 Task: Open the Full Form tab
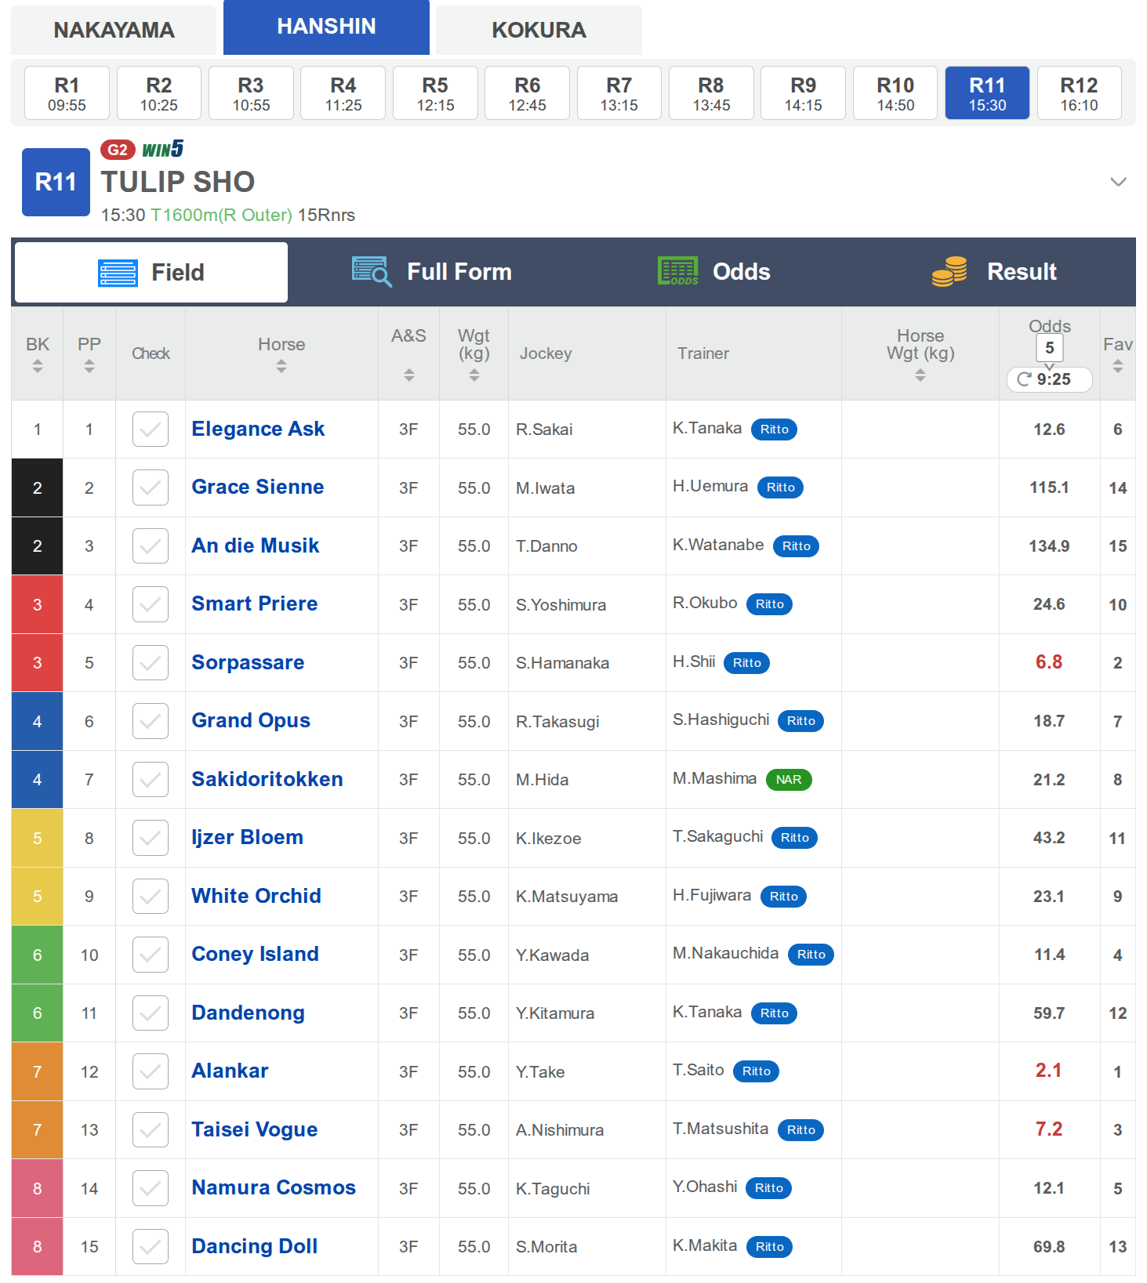click(431, 272)
